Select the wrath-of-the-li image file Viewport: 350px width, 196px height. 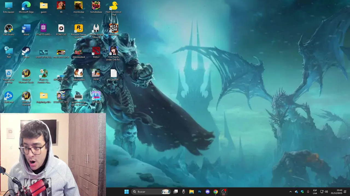[44, 54]
